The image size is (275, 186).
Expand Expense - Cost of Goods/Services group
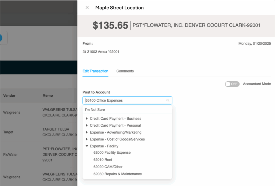point(87,139)
